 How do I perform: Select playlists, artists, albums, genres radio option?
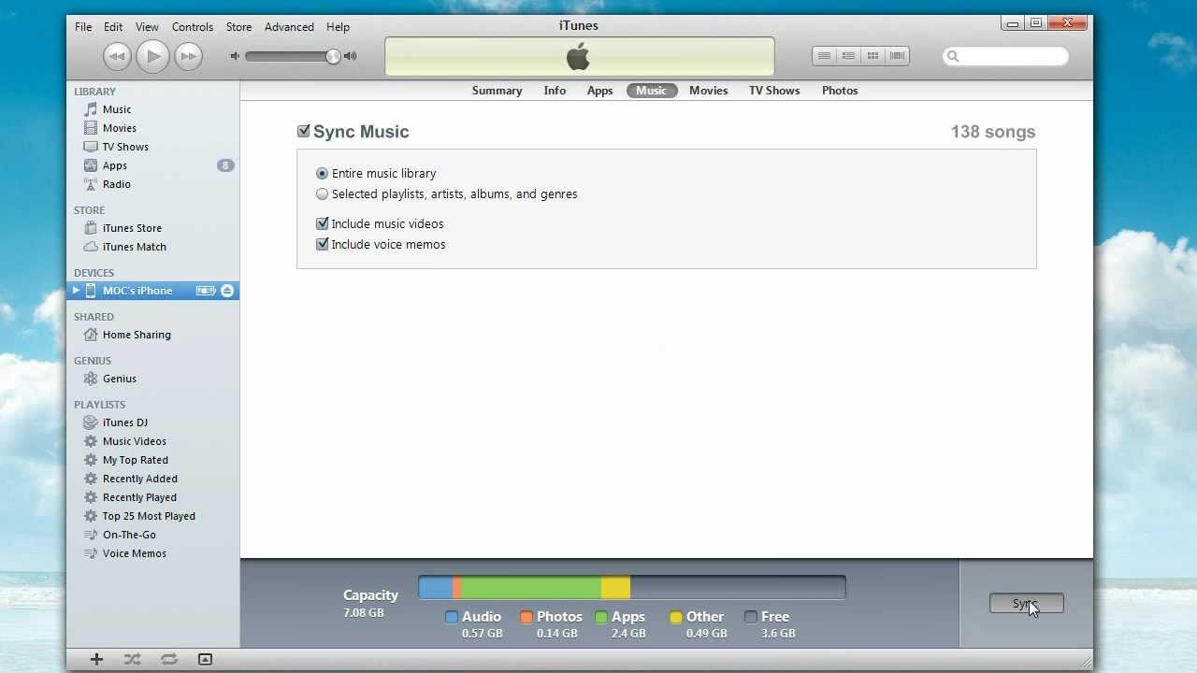(322, 194)
